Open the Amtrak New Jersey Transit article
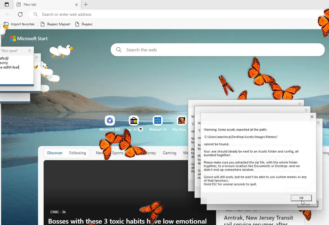The width and height of the screenshot is (329, 225). click(258, 221)
